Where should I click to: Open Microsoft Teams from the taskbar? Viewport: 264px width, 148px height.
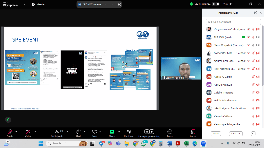click(118, 144)
